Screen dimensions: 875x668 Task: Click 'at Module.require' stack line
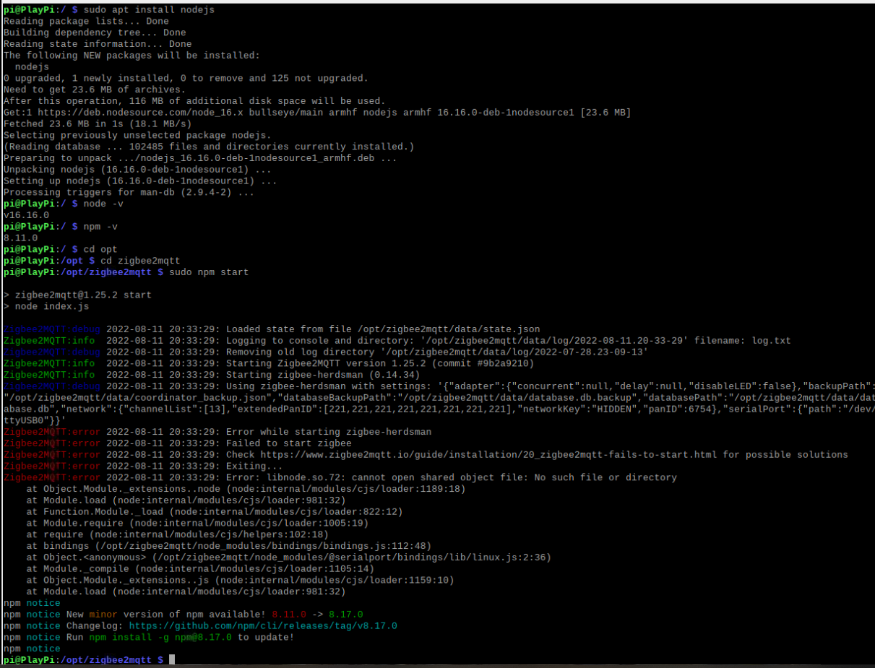pos(197,524)
